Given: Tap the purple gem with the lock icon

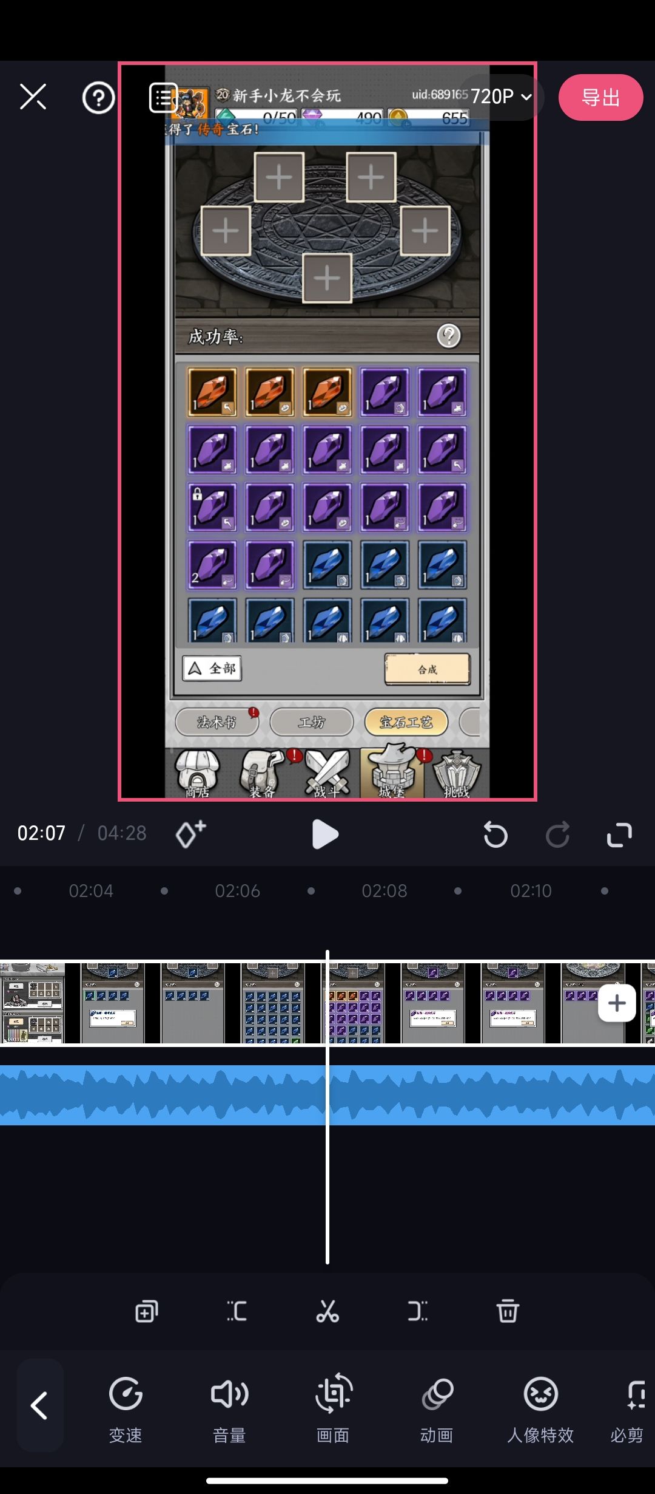Looking at the screenshot, I should (x=212, y=507).
